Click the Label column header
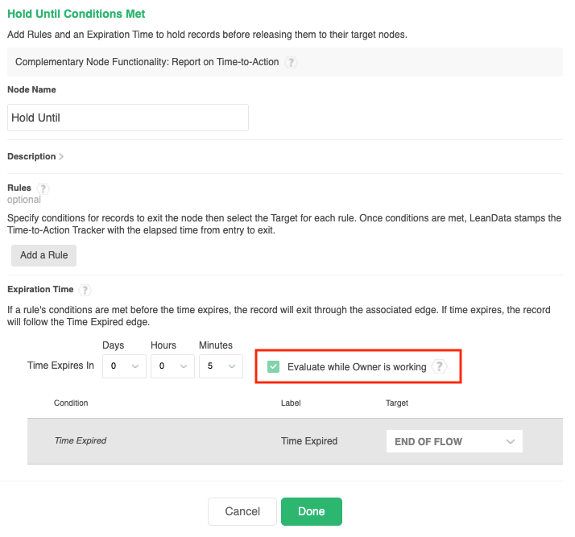Image resolution: width=575 pixels, height=537 pixels. point(290,403)
